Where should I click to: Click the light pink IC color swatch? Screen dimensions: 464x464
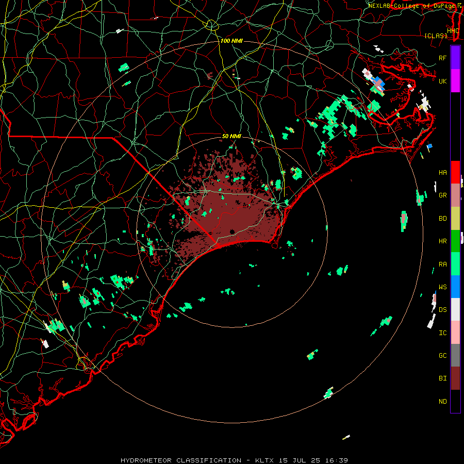tap(455, 333)
